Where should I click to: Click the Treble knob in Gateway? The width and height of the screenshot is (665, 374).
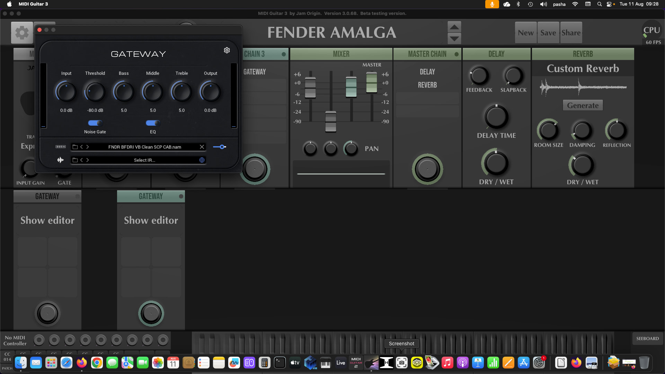click(181, 92)
